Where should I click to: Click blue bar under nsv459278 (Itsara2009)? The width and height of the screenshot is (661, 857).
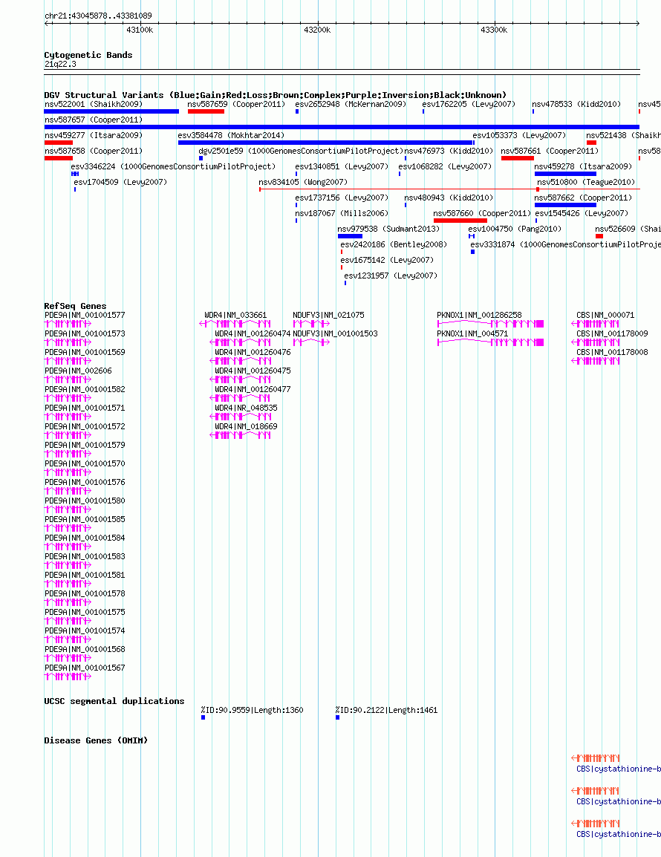[x=565, y=174]
